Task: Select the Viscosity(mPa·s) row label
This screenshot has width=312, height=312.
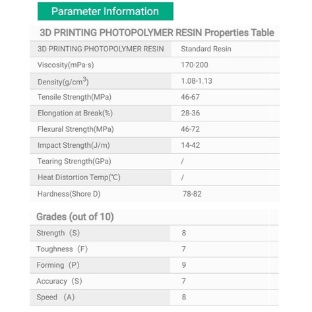Action: (65, 65)
